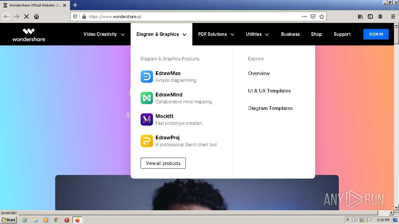Click vertical scrollbar down arrow
This screenshot has width=399, height=224.
(x=397, y=208)
